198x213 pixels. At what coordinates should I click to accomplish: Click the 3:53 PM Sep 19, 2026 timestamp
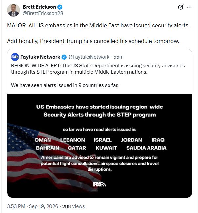[x=32, y=206]
